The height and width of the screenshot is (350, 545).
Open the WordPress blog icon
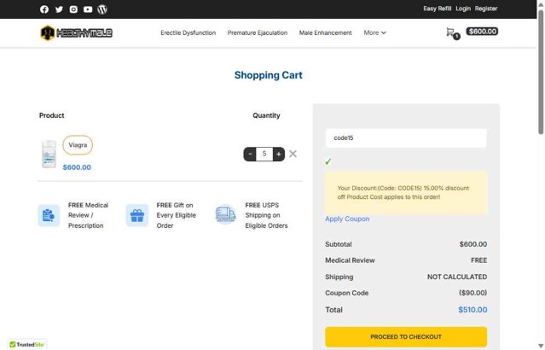coord(102,9)
